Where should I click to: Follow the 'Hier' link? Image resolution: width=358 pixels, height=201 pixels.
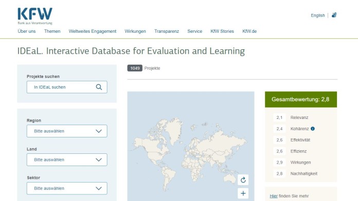tap(274, 196)
